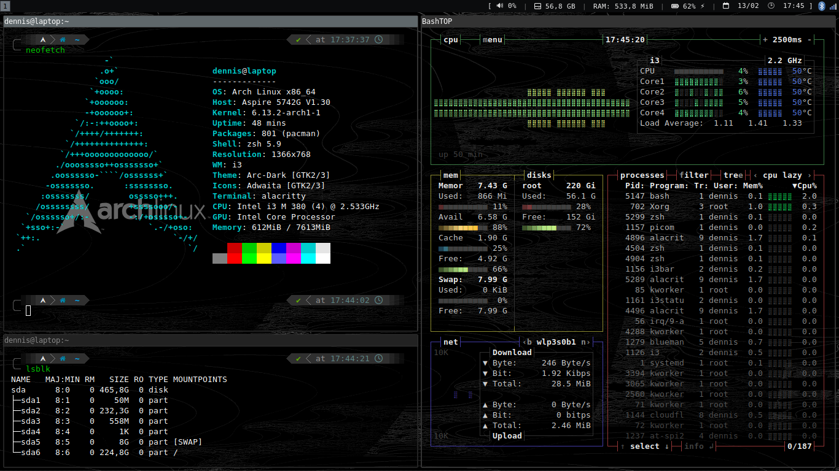Click the Load Average line in cpu box
This screenshot has width=839, height=471.
721,123
